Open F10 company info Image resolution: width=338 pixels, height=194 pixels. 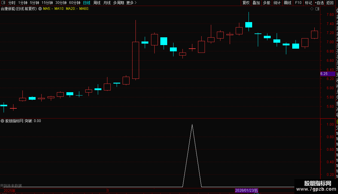pyautogui.click(x=298, y=3)
